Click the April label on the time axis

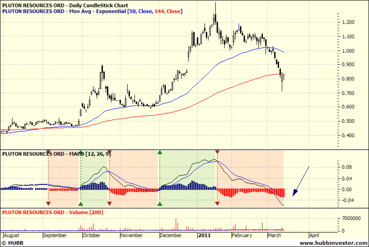tap(315, 235)
